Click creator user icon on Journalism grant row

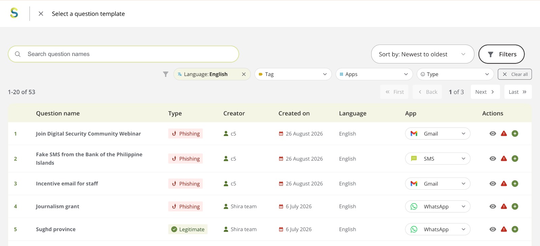click(226, 207)
